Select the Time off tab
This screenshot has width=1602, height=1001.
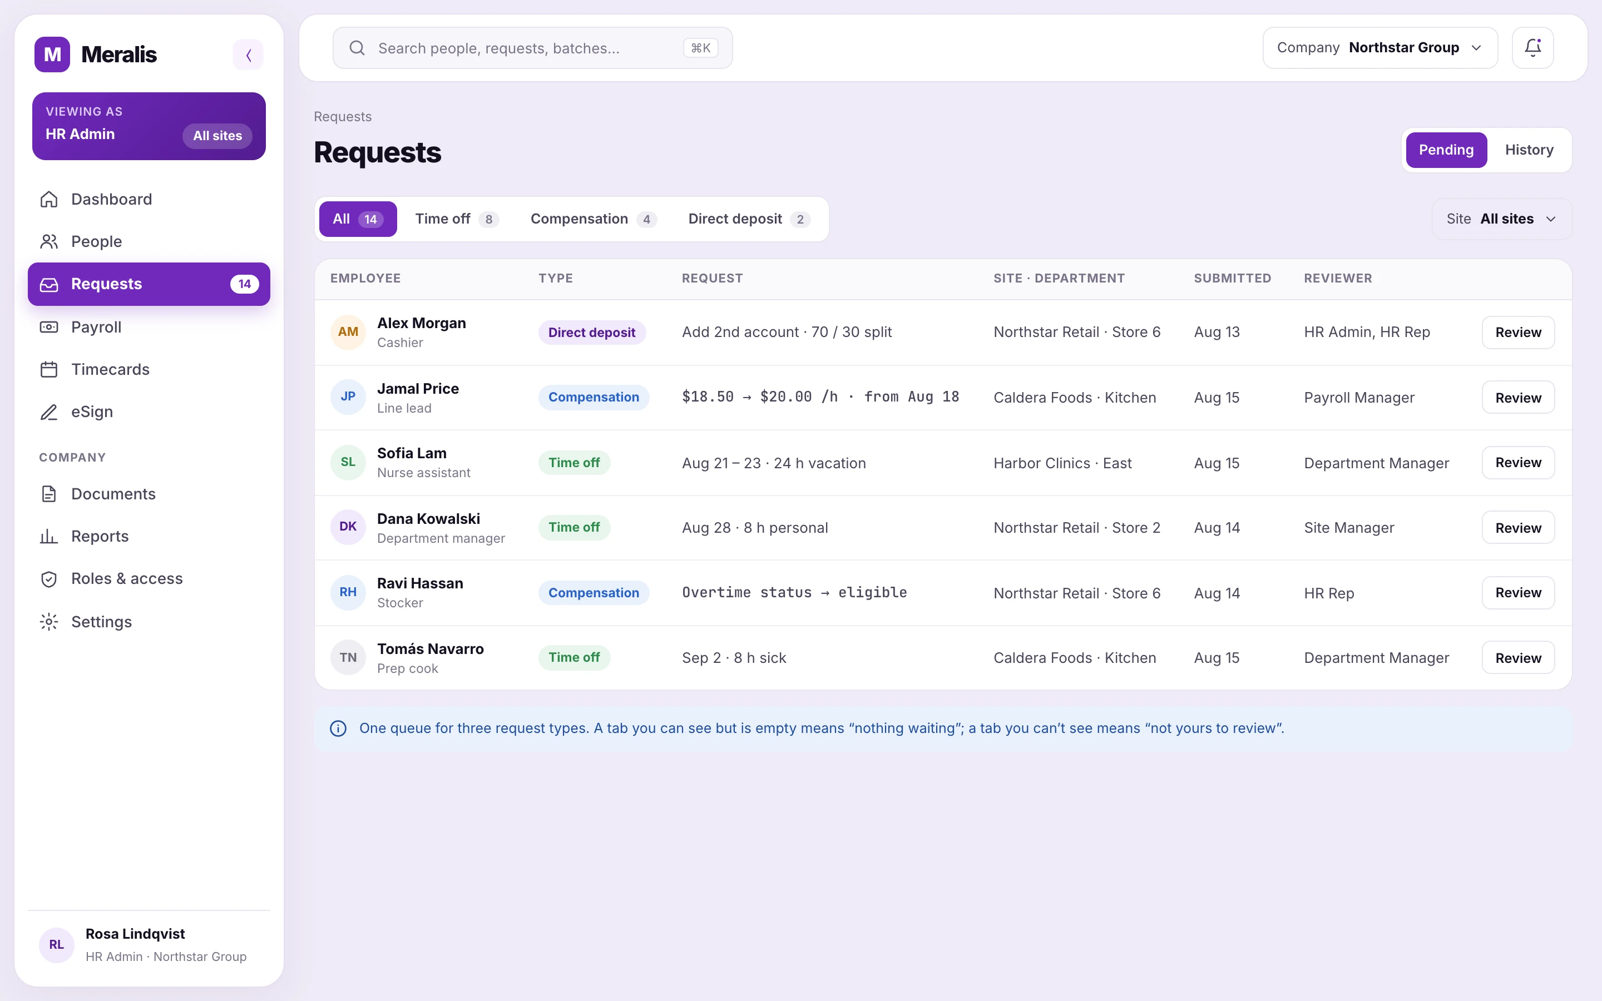[x=457, y=219]
